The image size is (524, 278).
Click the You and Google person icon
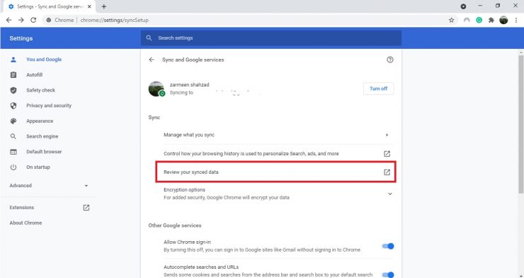click(13, 60)
